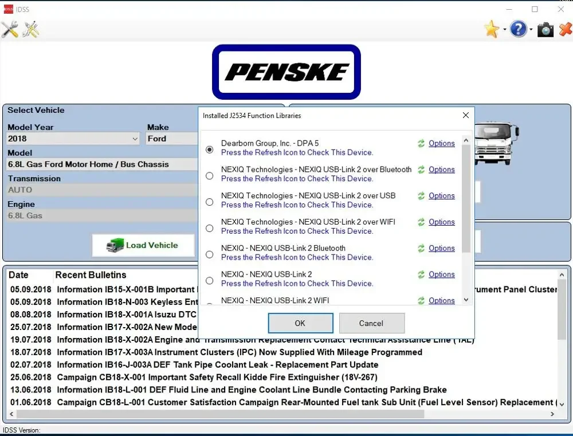
Task: Refresh NEXIQ USB-Link 2 over Bluetooth device
Action: 421,170
